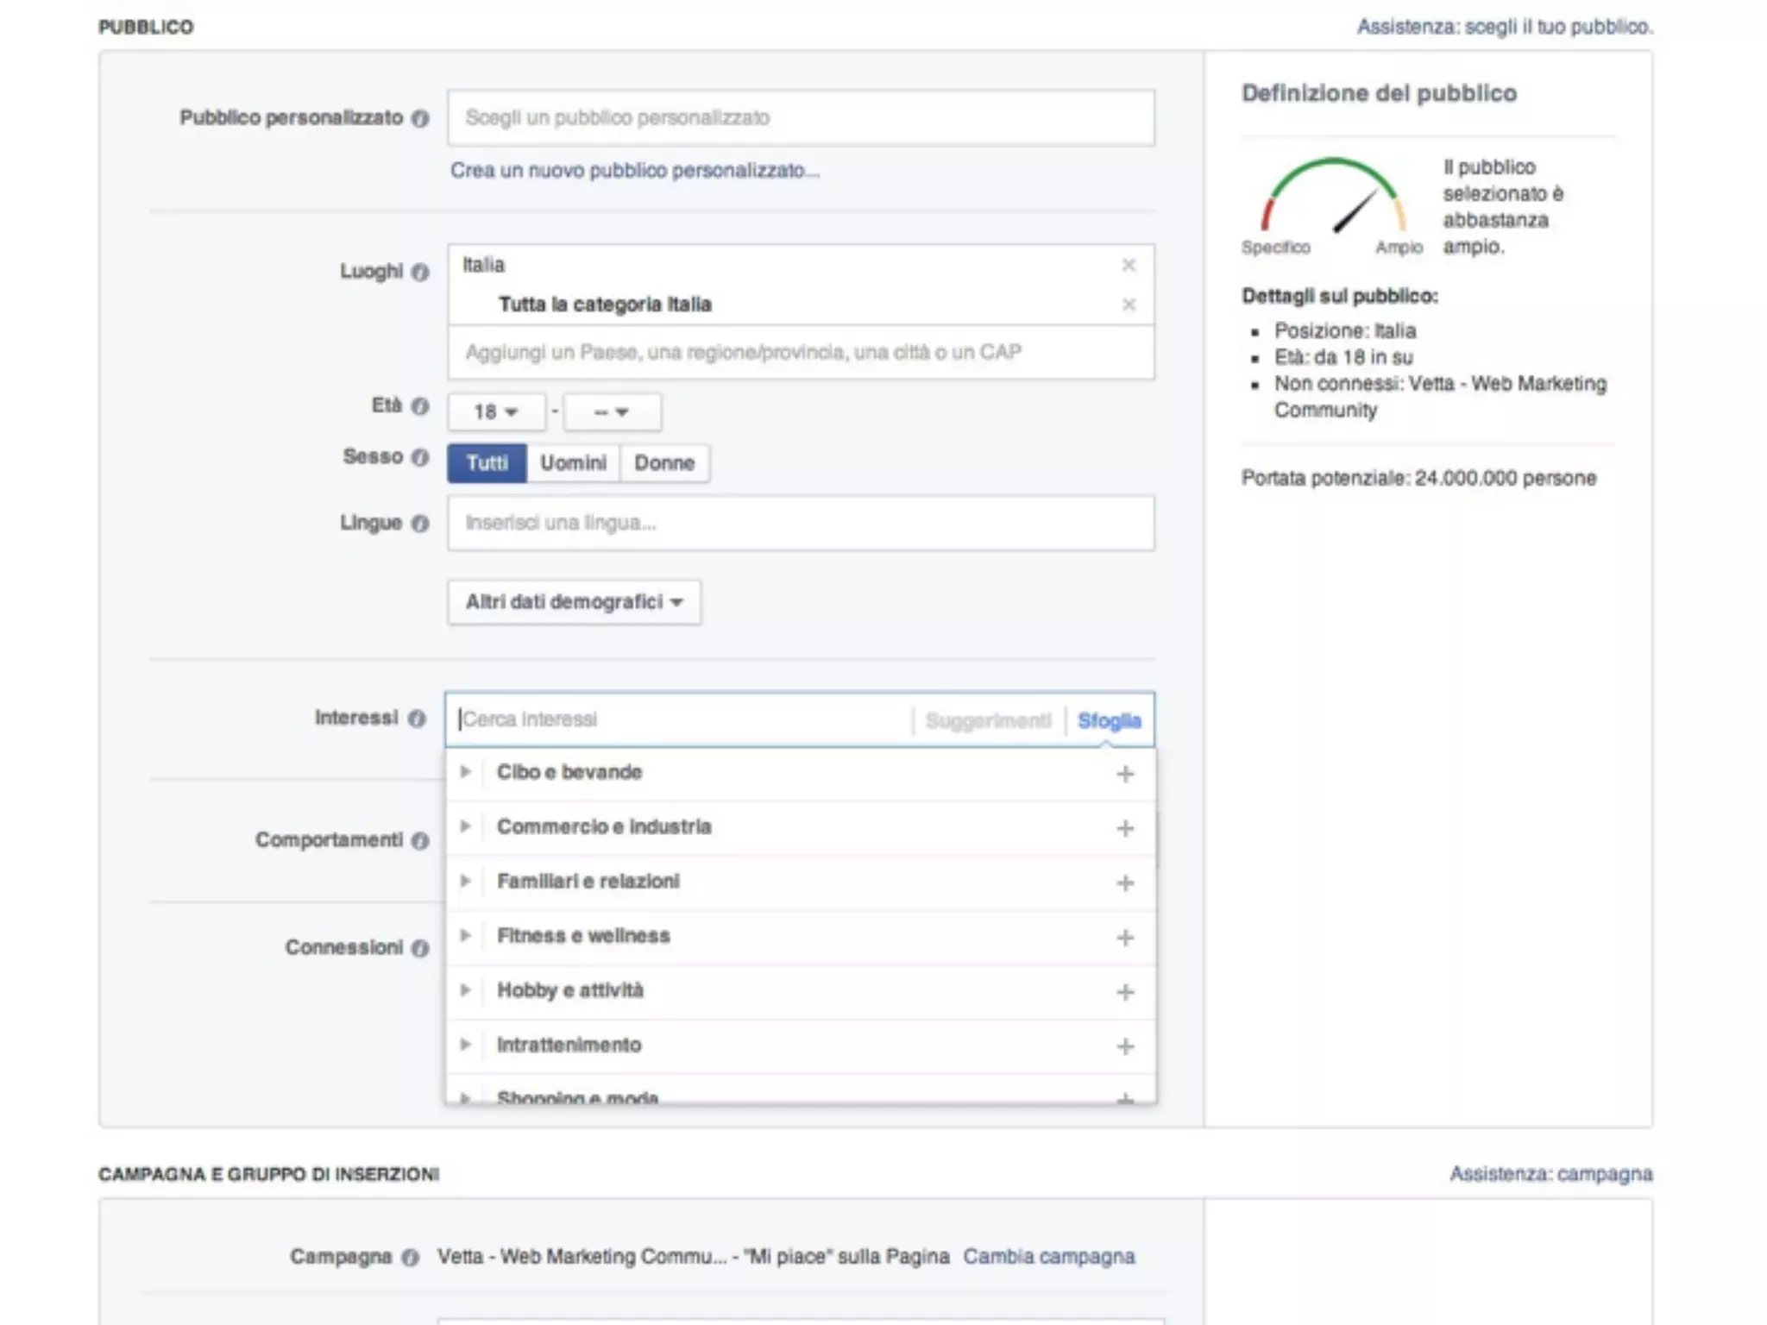
Task: Click info icon beside Luoghi label
Action: click(420, 272)
